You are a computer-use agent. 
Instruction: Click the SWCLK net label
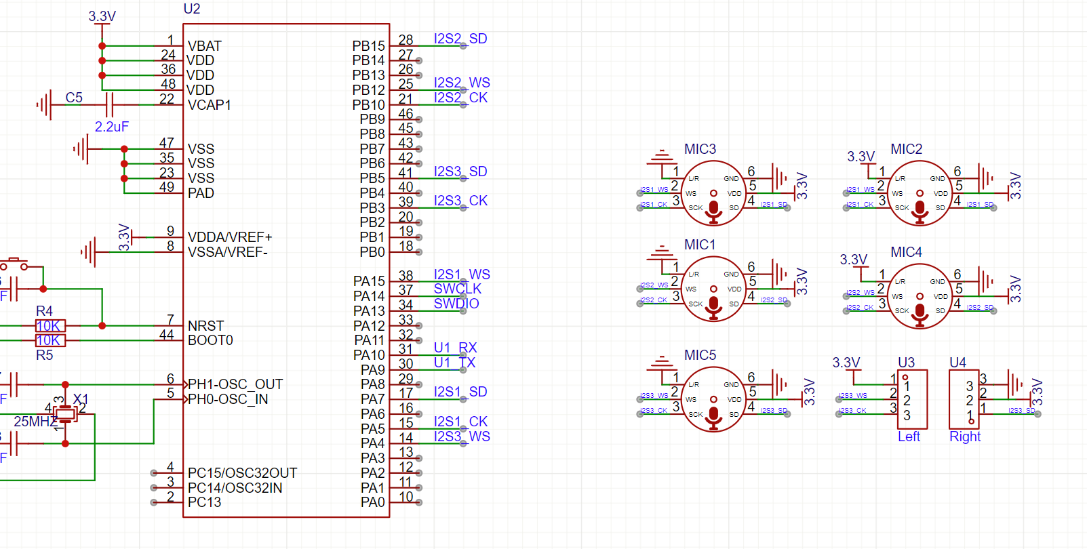click(457, 289)
